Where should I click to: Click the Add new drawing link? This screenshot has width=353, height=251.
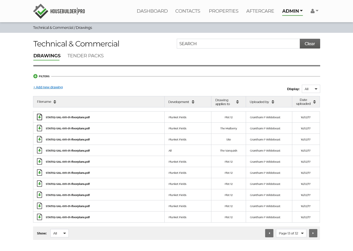48,87
